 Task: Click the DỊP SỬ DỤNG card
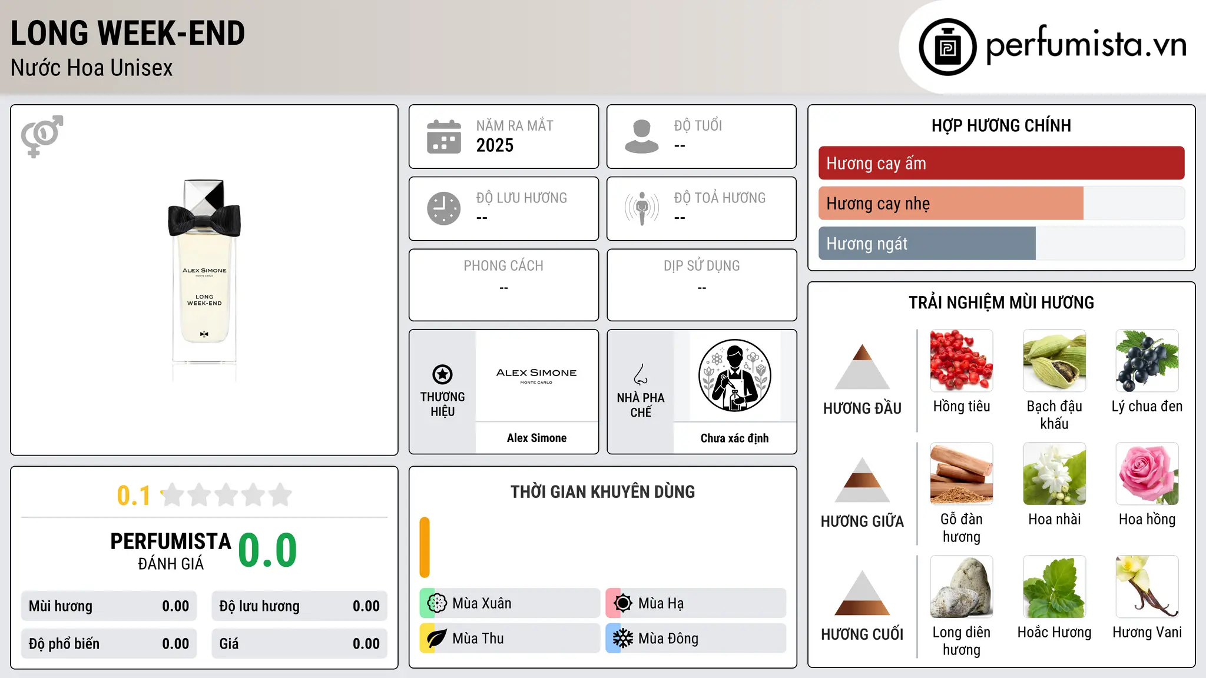[702, 285]
